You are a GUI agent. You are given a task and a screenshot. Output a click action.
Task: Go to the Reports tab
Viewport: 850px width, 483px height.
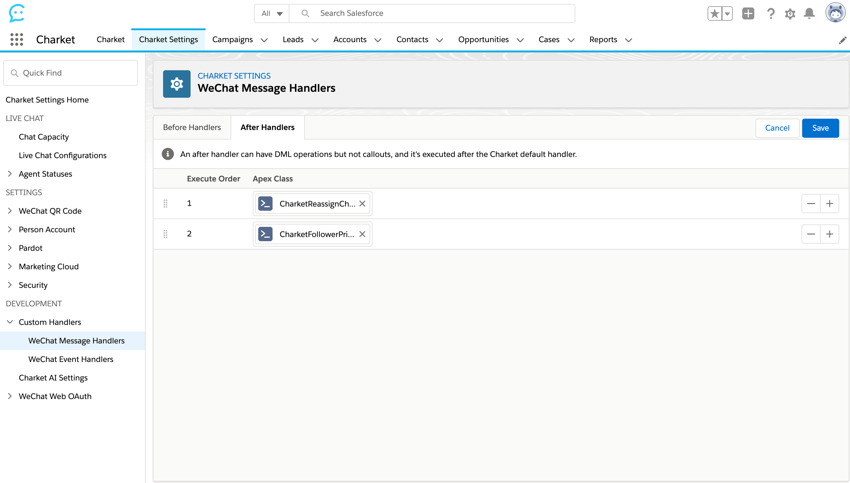tap(603, 39)
